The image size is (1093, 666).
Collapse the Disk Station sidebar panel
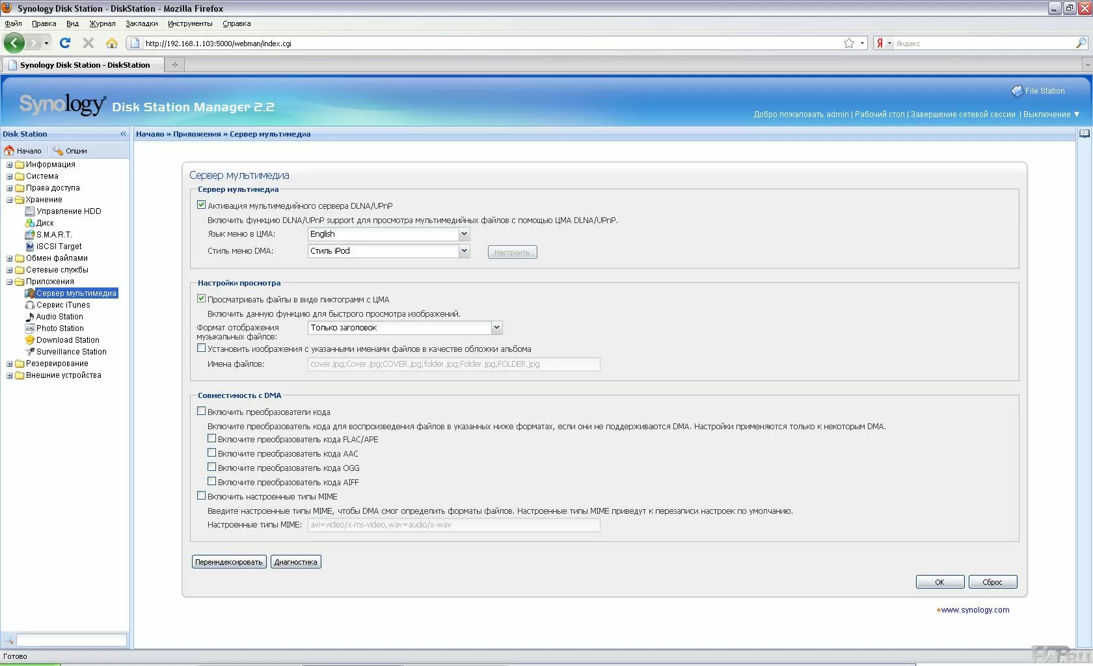tap(123, 134)
